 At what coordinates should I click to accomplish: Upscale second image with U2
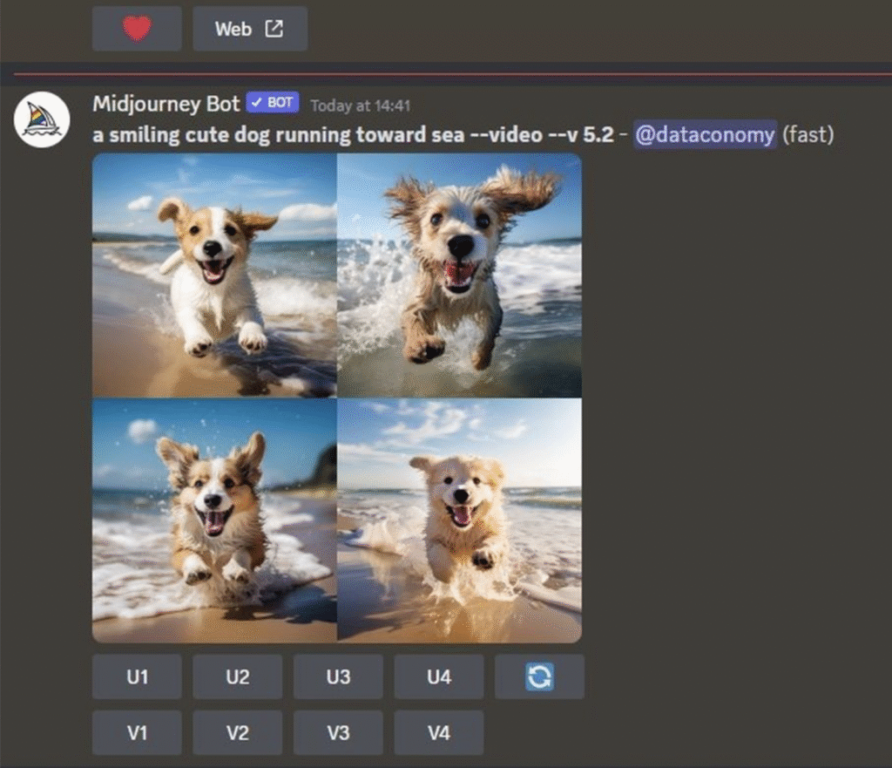[238, 676]
